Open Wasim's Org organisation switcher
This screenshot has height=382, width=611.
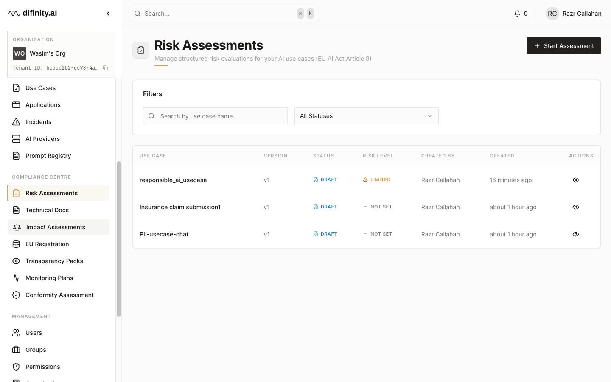pos(61,53)
